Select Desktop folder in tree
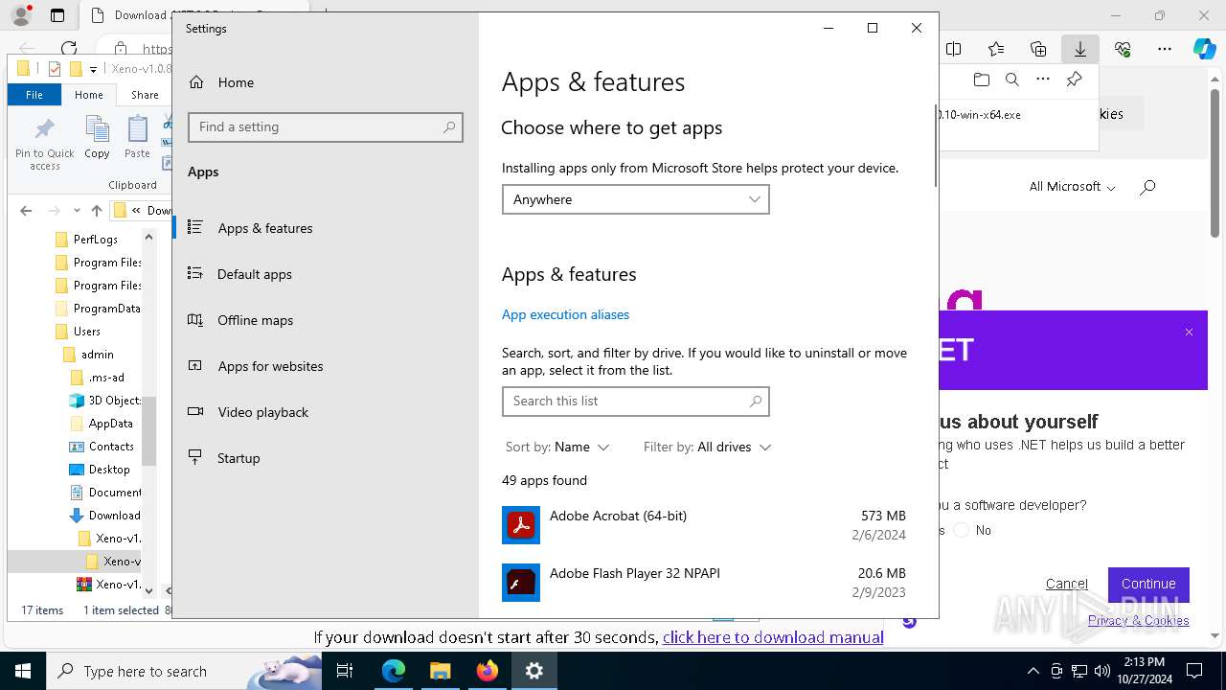1226x690 pixels. coord(100,469)
